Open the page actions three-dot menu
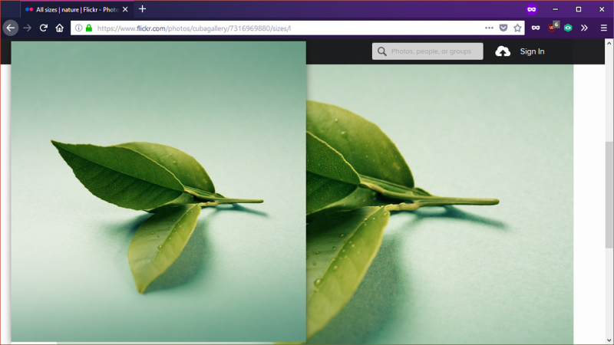Screen dimensions: 614x345 (x=489, y=28)
